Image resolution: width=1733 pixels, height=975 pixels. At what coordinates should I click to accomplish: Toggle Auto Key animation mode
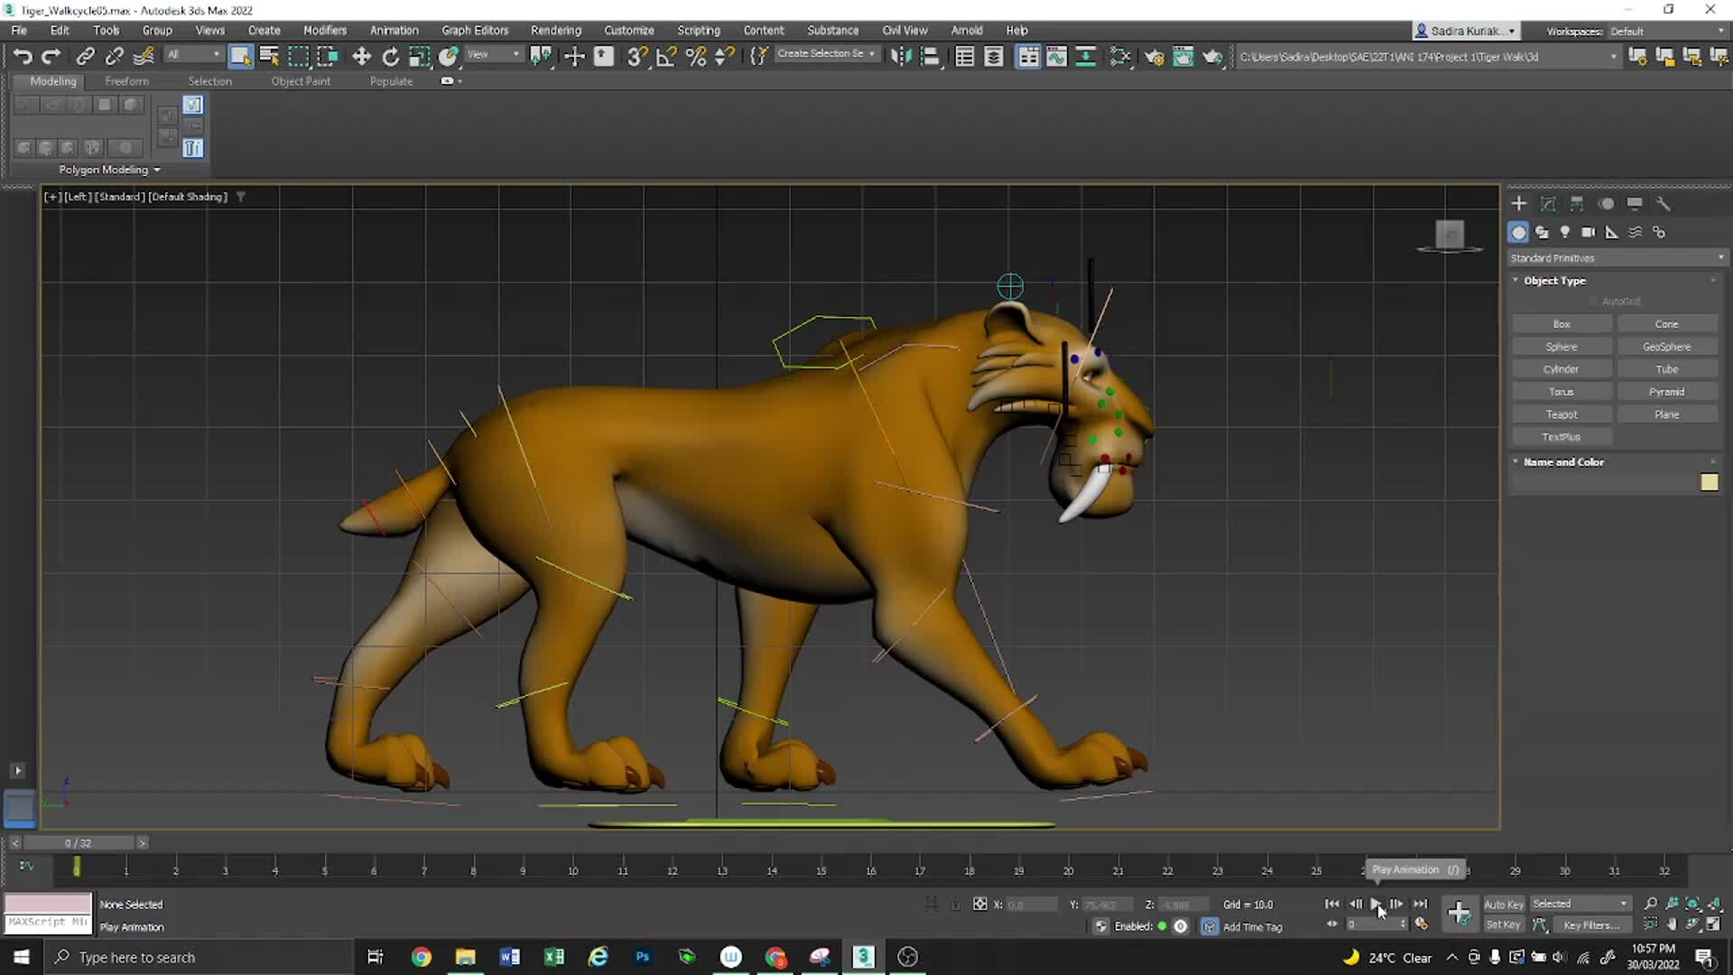coord(1504,904)
